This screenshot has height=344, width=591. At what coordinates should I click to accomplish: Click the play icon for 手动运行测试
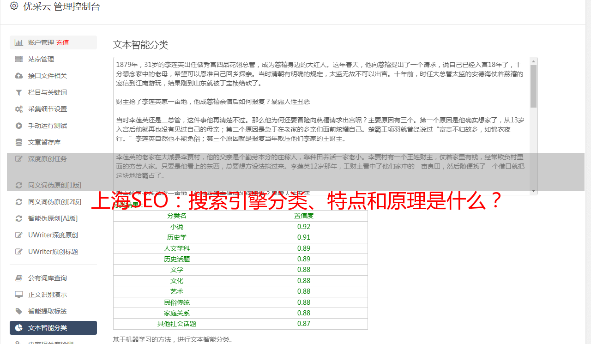click(19, 126)
